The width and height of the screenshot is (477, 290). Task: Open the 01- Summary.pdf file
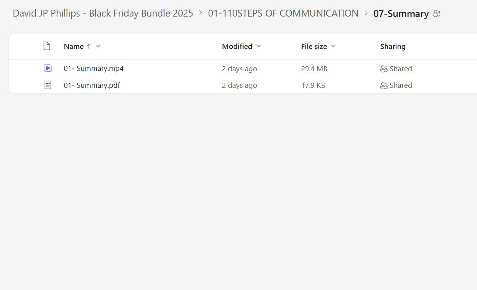point(92,85)
